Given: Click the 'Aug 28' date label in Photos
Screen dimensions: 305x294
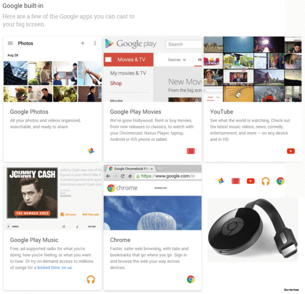Looking at the screenshot, I should 13,55.
